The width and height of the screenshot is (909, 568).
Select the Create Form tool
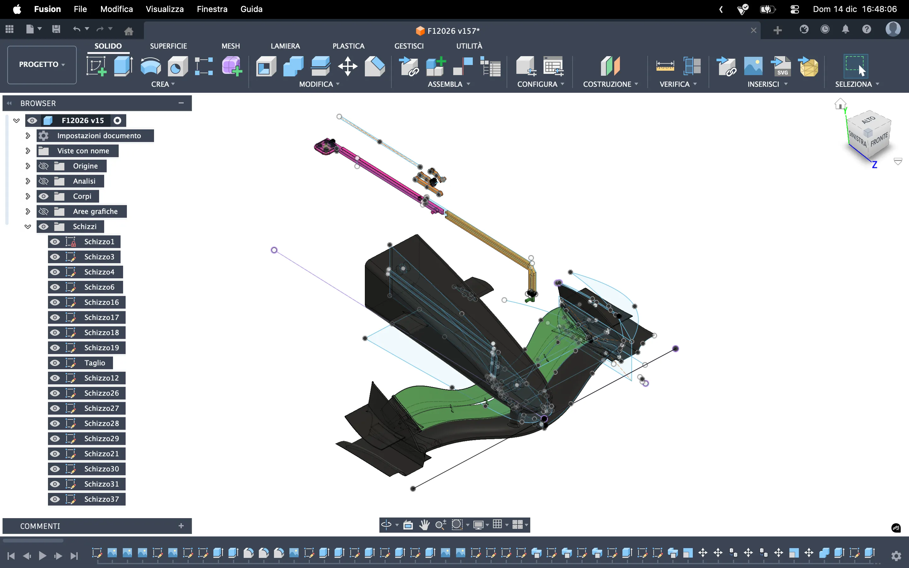click(231, 66)
